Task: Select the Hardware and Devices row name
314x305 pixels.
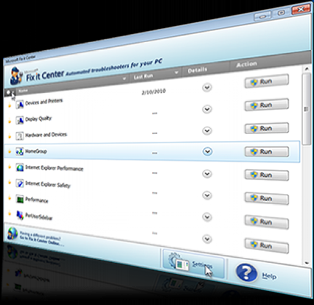Action: coord(46,135)
